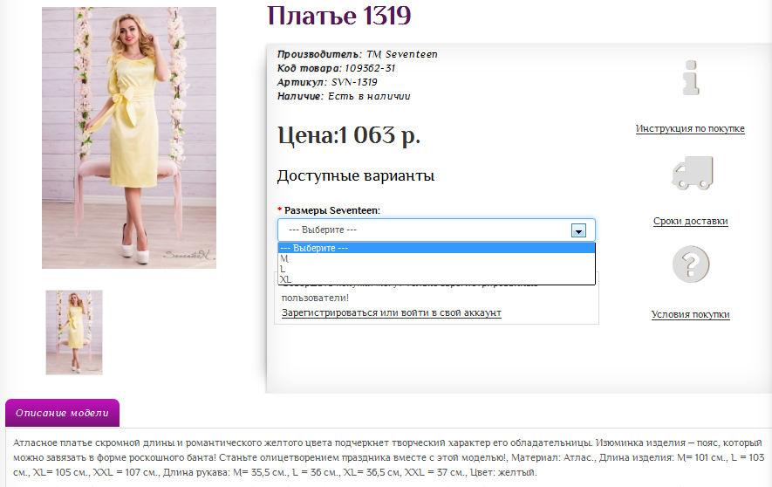Click the 'Доступные варианты' heading
772x487 pixels.
tap(355, 176)
